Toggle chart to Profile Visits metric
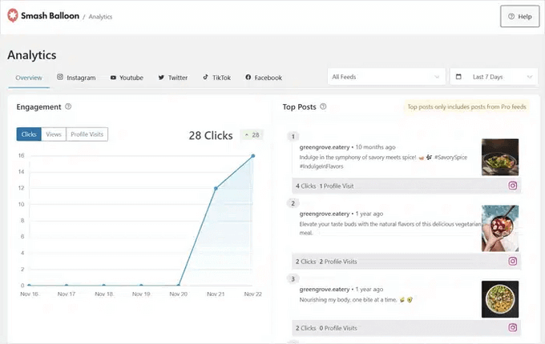Viewport: 545px width, 344px height. pos(87,134)
